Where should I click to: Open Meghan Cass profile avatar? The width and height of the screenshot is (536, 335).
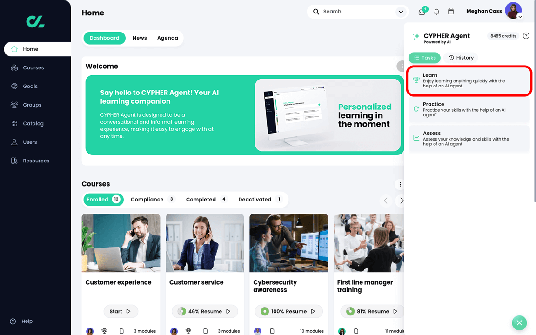[513, 10]
